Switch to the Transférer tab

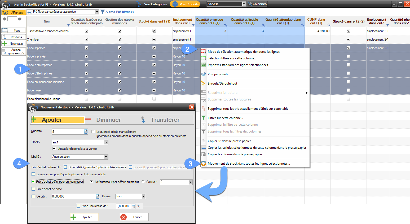(165, 120)
